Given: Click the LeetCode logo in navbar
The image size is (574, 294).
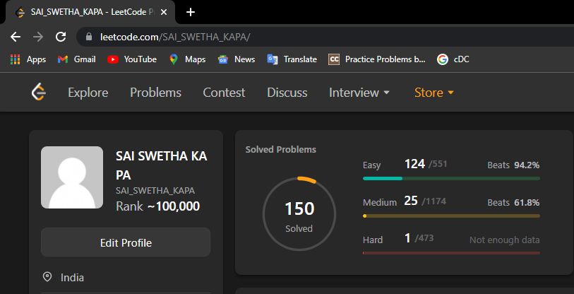Looking at the screenshot, I should [x=38, y=92].
